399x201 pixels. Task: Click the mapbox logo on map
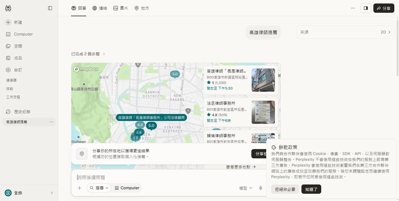tap(86, 69)
